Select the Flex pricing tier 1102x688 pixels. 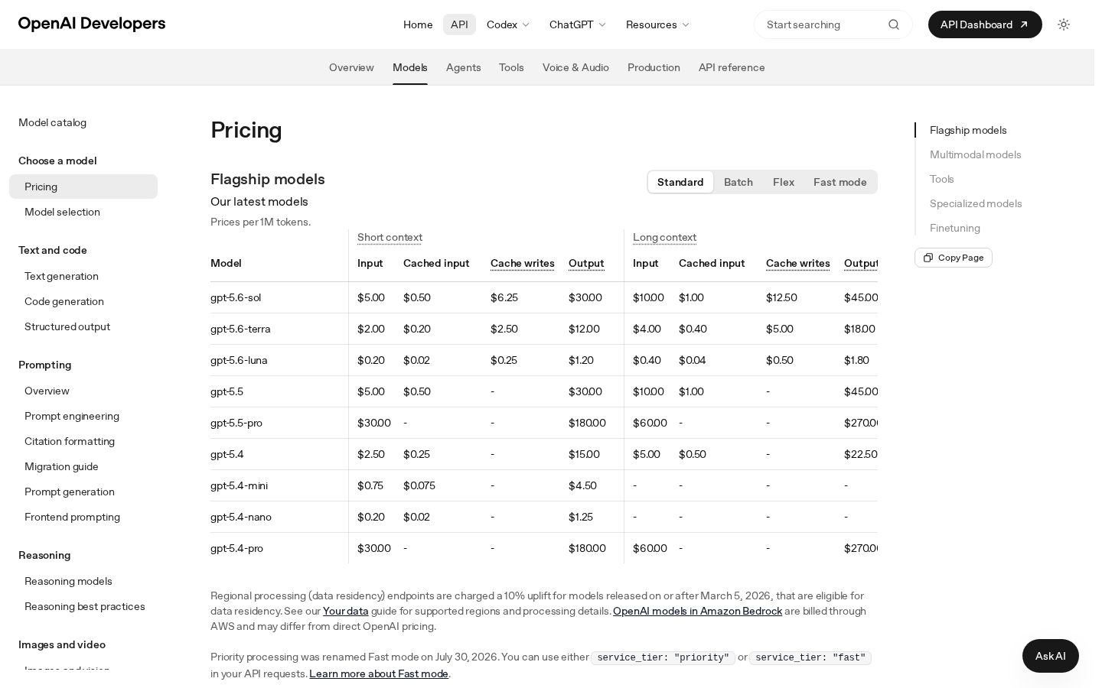click(x=784, y=182)
